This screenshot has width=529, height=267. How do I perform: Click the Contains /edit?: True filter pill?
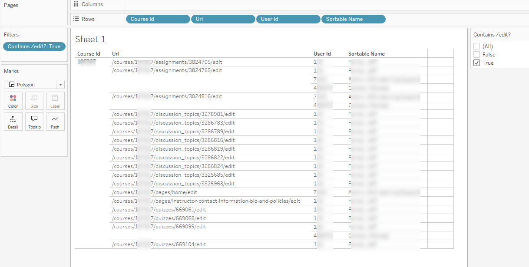pyautogui.click(x=34, y=46)
